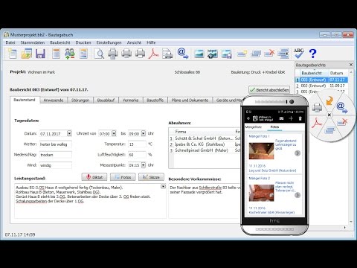The height and width of the screenshot is (268, 357).
Task: Click the orange arrow in the radial menu
Action: pos(329,100)
